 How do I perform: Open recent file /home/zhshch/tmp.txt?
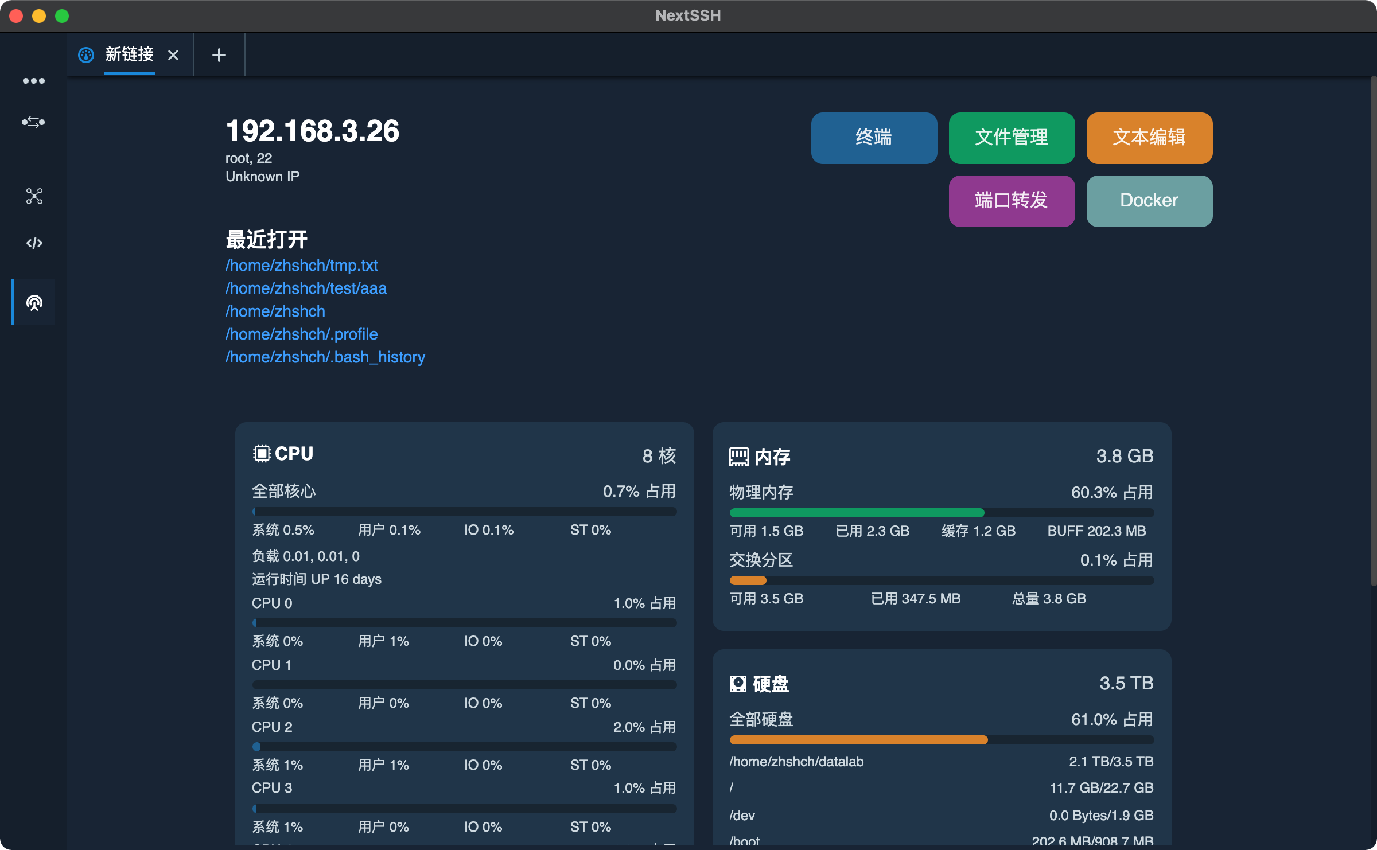click(301, 265)
